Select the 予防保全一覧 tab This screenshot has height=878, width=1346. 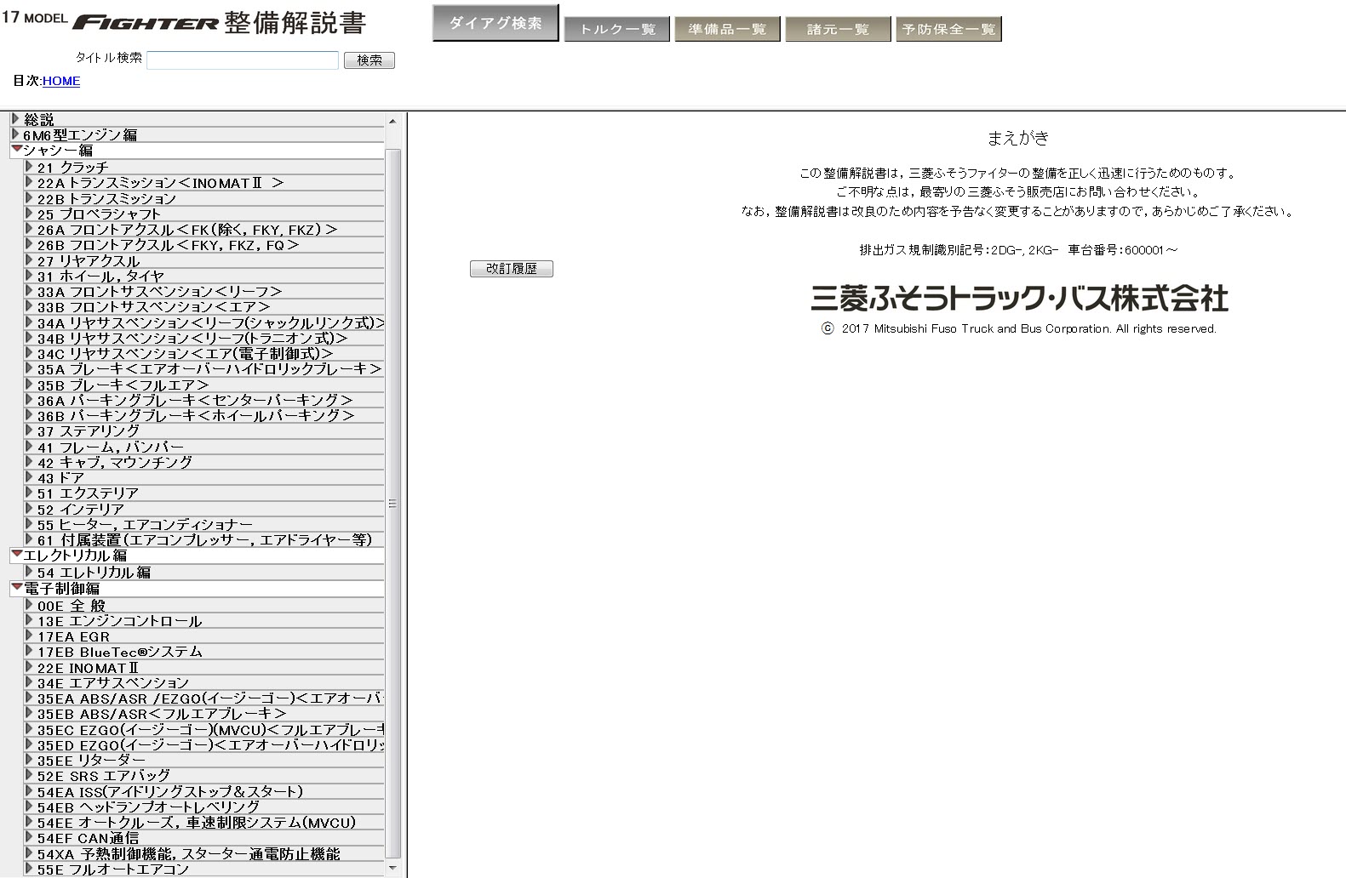point(948,30)
